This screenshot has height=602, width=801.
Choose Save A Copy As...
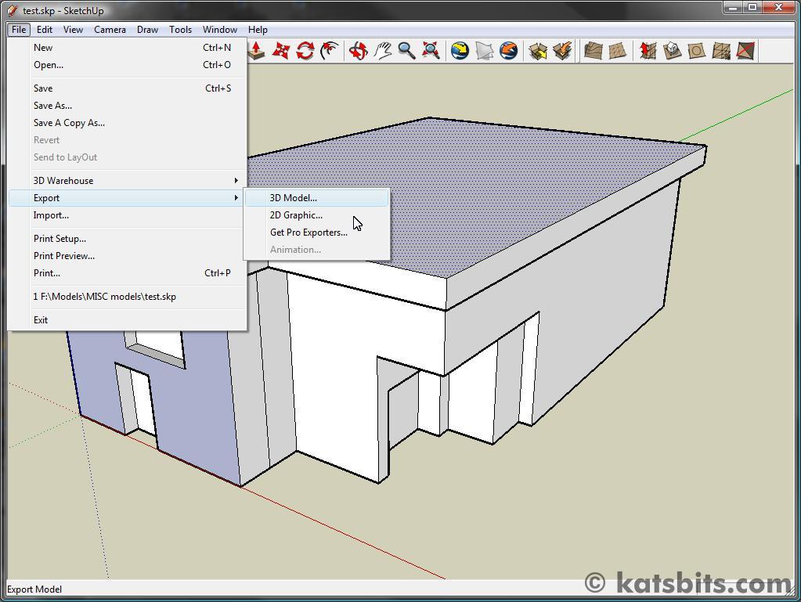[127, 123]
